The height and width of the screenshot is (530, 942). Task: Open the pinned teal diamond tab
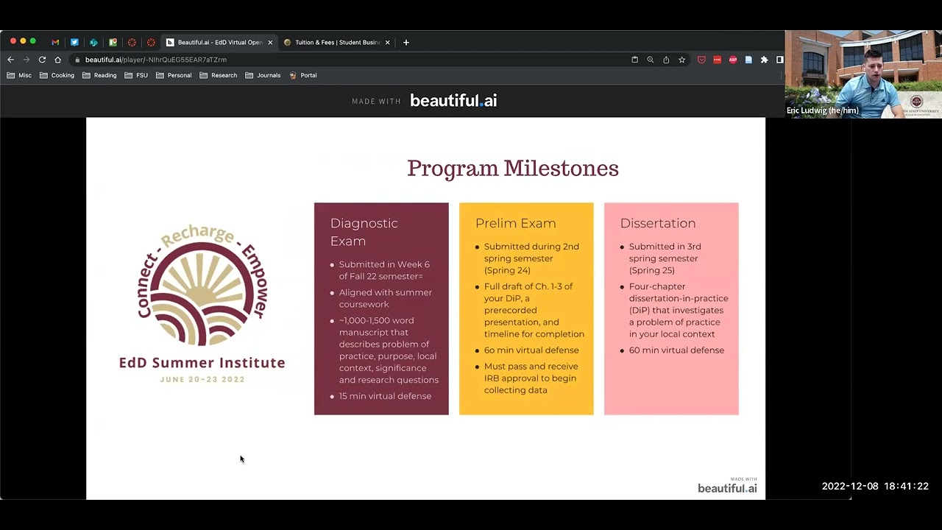point(93,43)
